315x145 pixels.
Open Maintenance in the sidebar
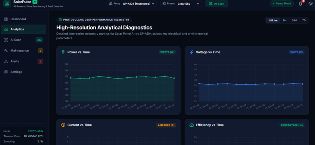click(23, 51)
